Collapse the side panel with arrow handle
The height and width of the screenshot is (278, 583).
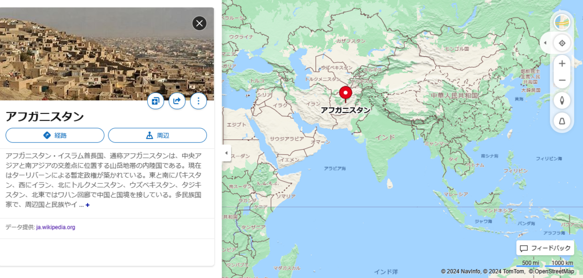226,153
